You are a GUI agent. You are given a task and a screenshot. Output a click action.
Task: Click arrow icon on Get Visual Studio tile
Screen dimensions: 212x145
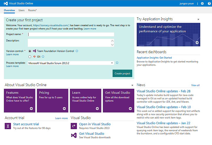tap(130, 109)
